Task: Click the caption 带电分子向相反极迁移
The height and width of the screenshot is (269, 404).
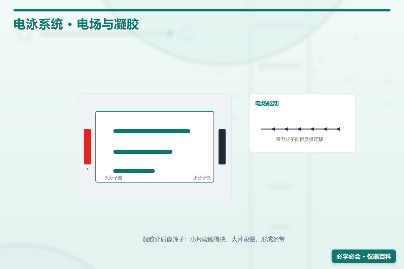Action: (x=299, y=139)
